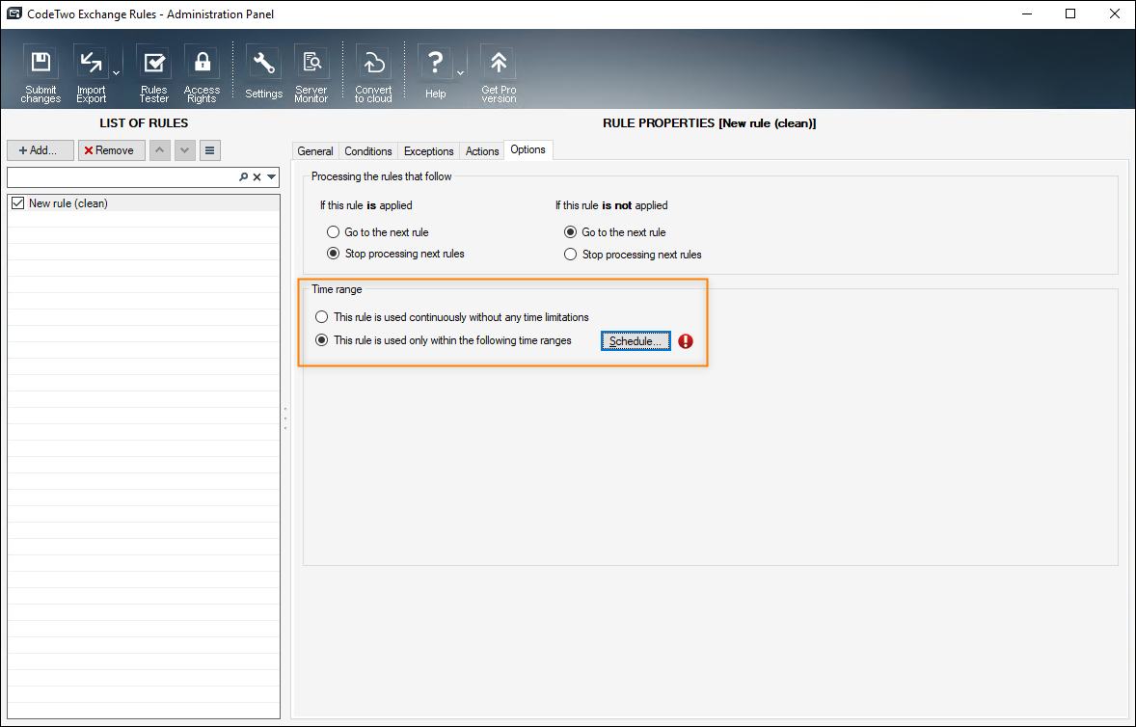The width and height of the screenshot is (1136, 727).
Task: Choose rule used only within time ranges
Action: tap(322, 340)
